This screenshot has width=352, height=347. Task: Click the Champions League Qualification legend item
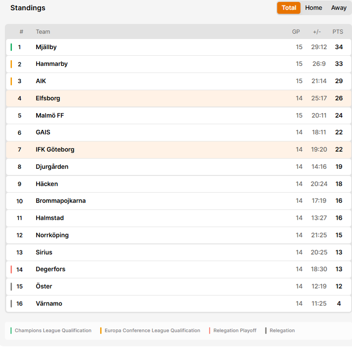click(x=51, y=331)
